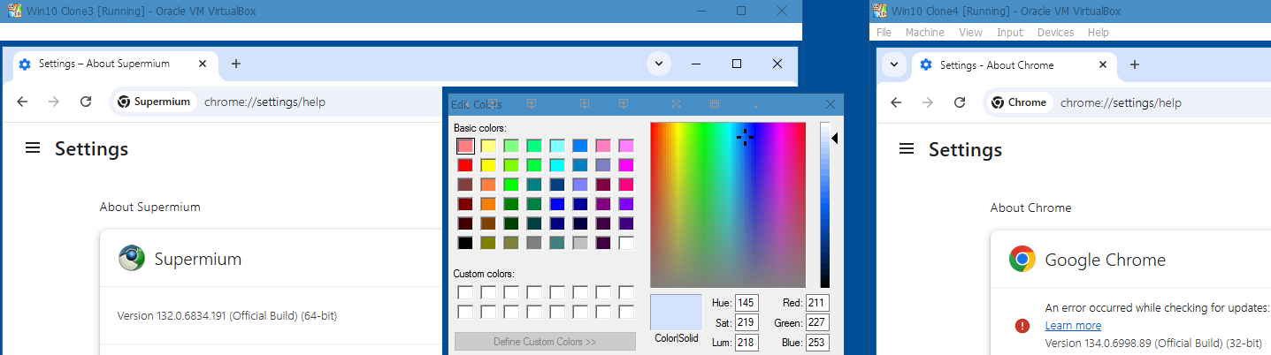Viewport: 1271px width, 355px height.
Task: Open View menu in Clone4 VirtualBox
Action: [970, 32]
